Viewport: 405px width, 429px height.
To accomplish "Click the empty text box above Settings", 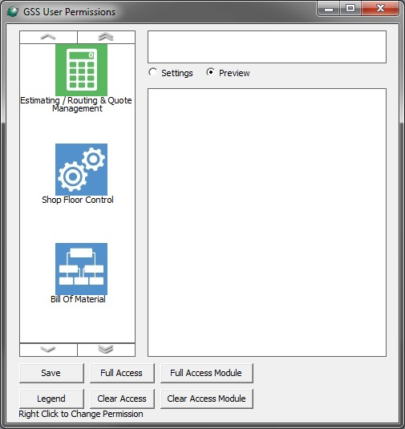I will click(x=267, y=47).
